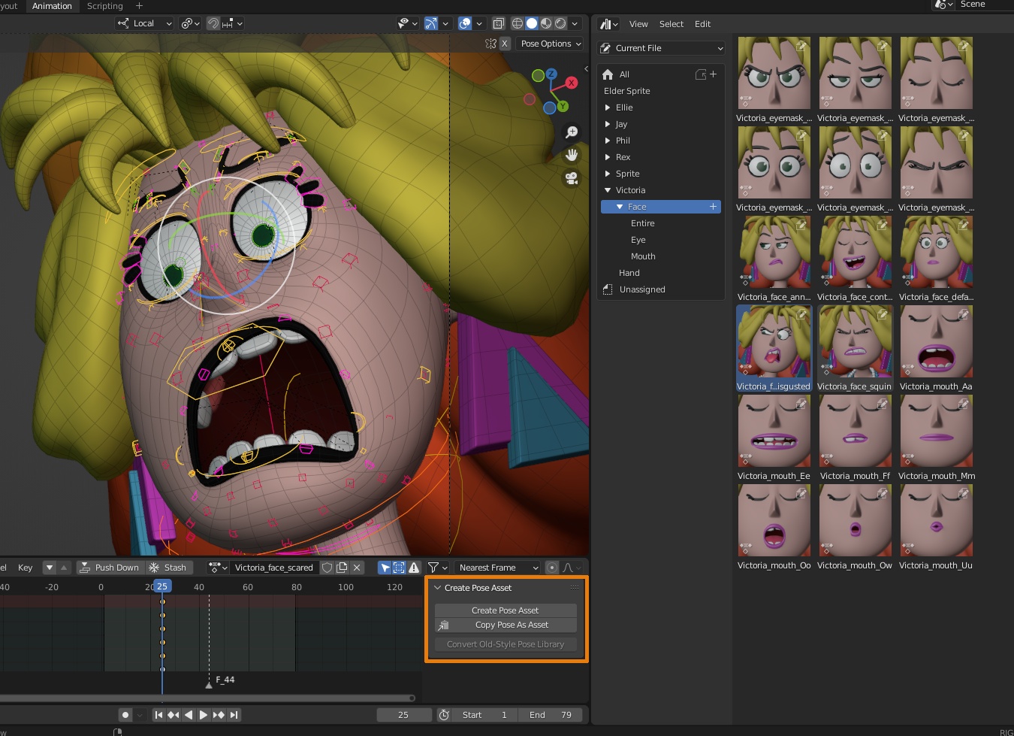Switch to the Scripting workspace tab
This screenshot has height=736, width=1014.
pos(105,6)
